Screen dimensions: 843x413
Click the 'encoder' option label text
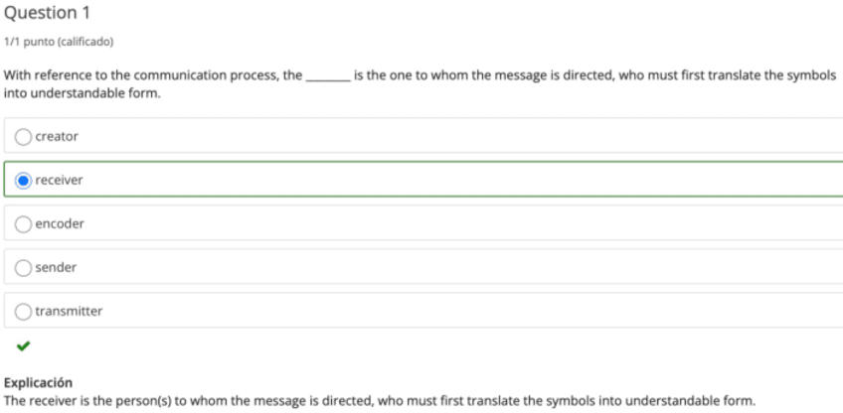coord(60,223)
